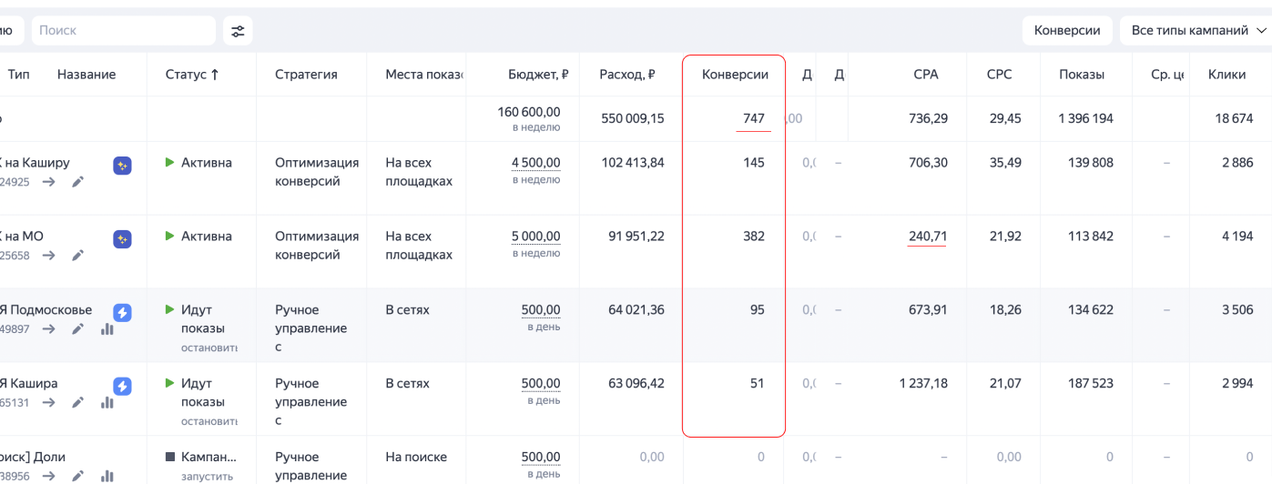Start the Доли campaign via 'запустить'
1272x484 pixels.
(x=208, y=476)
